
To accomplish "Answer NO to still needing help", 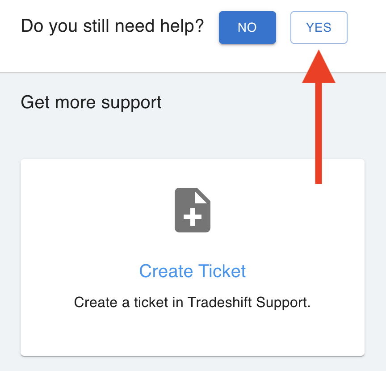I will 247,27.
